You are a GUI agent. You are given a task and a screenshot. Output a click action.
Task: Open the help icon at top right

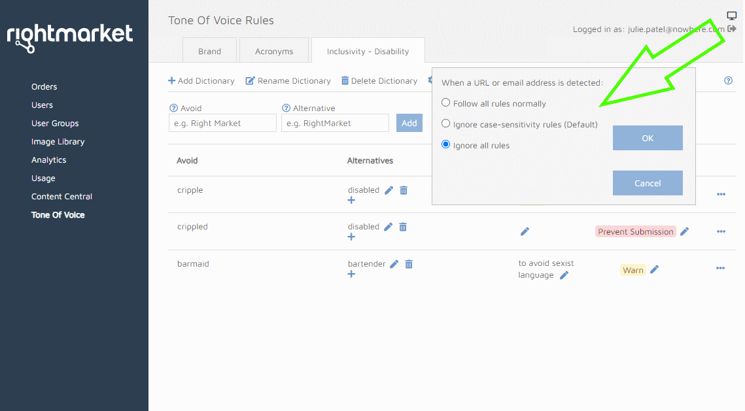tap(728, 80)
